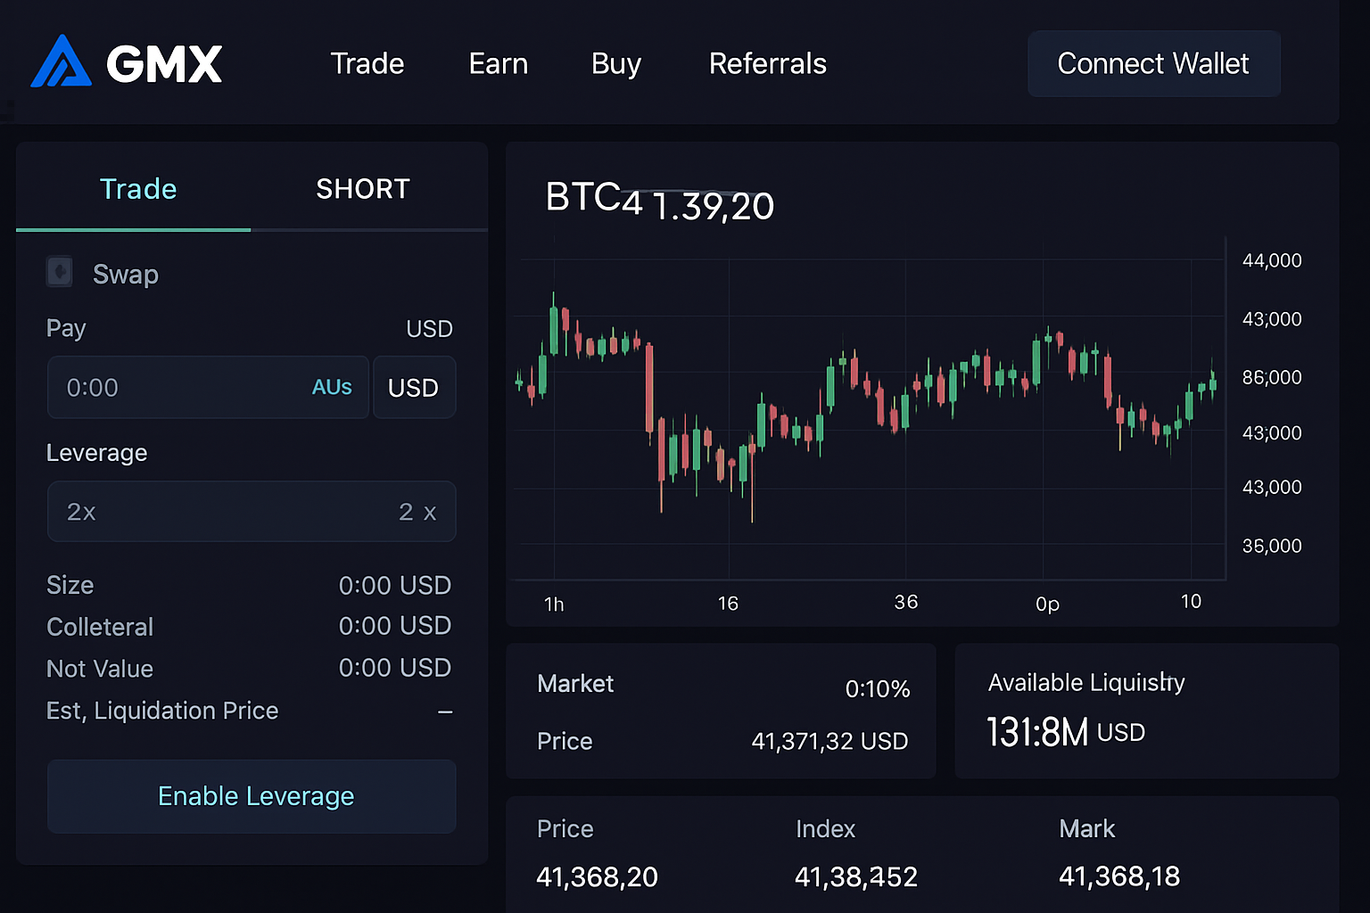Click the Available Liquidity value 131.8M USD

click(x=1065, y=731)
